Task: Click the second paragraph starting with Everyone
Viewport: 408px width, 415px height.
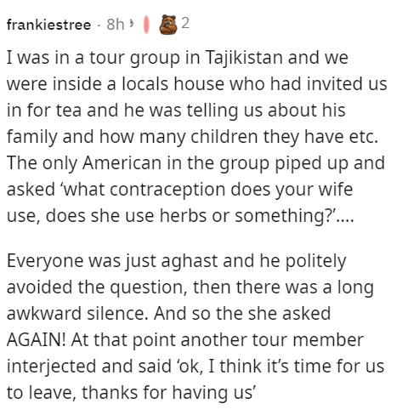Action: pyautogui.click(x=195, y=327)
